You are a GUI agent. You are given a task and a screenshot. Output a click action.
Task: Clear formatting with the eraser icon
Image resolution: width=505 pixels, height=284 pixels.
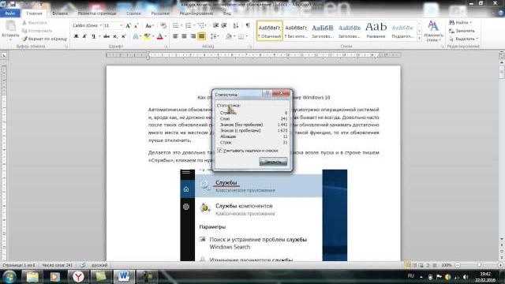pyautogui.click(x=163, y=26)
